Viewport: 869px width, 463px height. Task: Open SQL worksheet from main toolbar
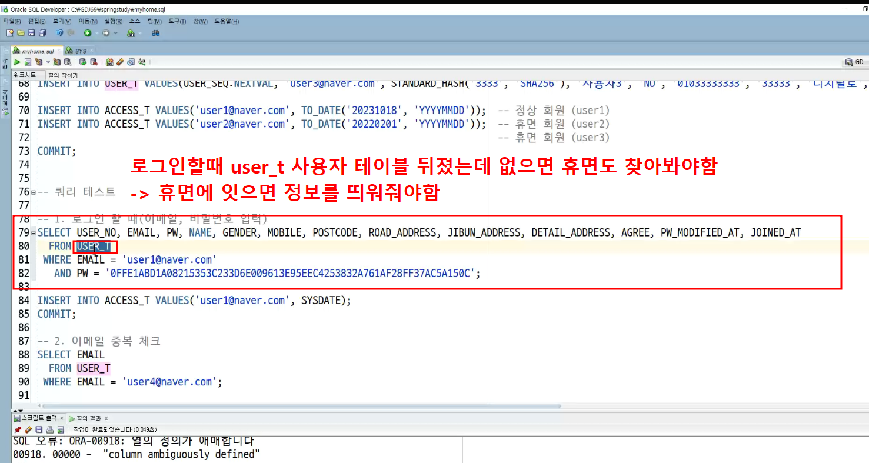tap(131, 33)
